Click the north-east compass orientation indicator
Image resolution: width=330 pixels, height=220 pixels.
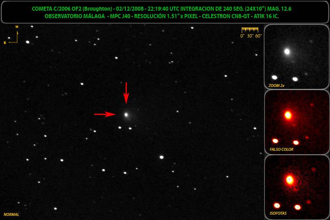(11, 35)
